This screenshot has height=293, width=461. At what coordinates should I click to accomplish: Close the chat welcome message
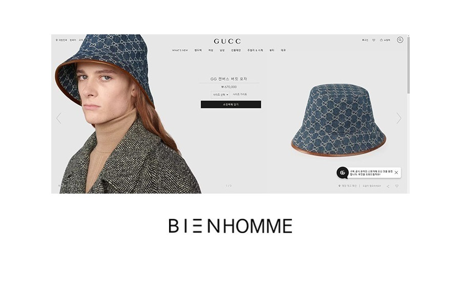coord(396,173)
